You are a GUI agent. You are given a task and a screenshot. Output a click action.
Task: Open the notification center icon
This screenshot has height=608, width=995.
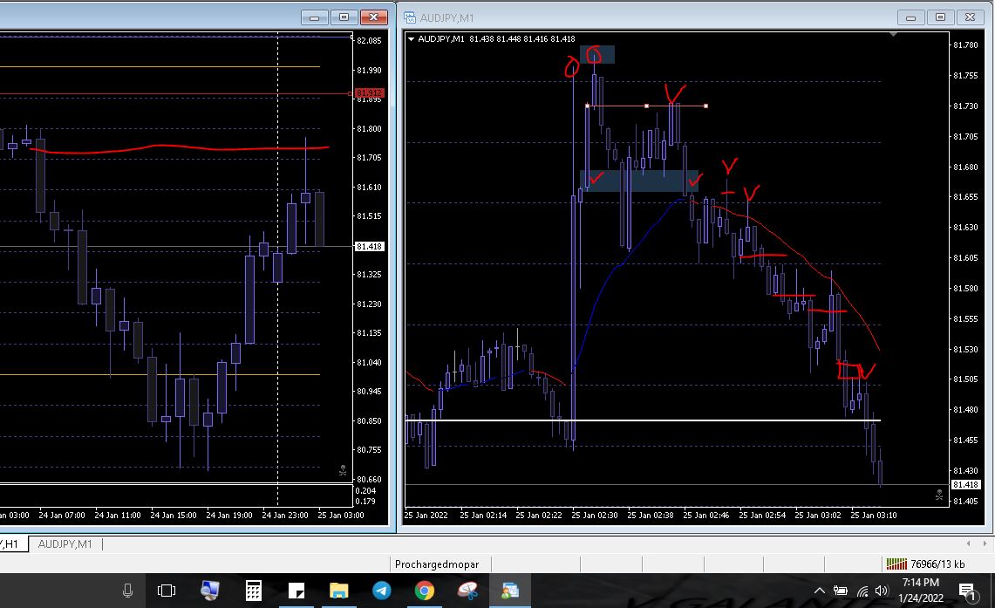point(967,591)
